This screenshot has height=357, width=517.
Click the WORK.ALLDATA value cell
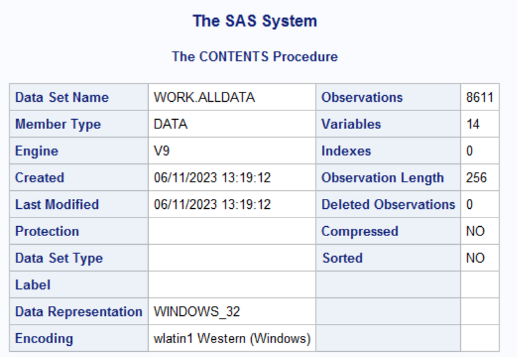click(x=204, y=97)
